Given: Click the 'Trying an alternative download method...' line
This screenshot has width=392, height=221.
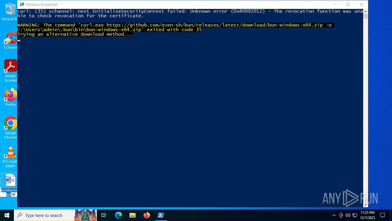Looking at the screenshot, I should click(x=75, y=34).
